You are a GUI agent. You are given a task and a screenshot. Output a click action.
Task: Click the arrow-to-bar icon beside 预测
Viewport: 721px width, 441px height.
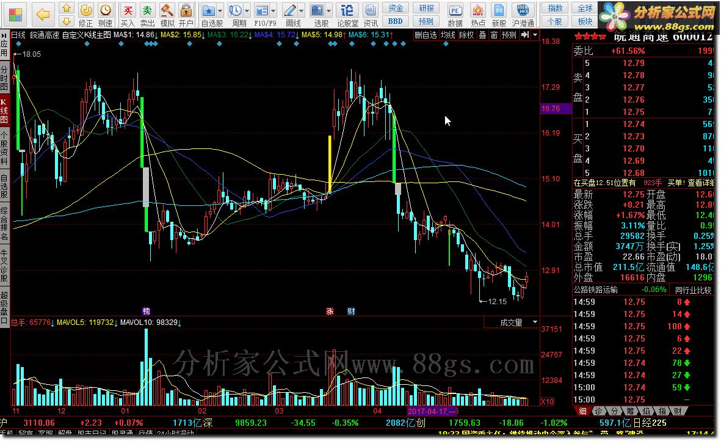pyautogui.click(x=525, y=35)
